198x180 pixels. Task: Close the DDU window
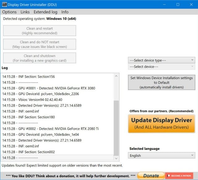[x=191, y=5]
